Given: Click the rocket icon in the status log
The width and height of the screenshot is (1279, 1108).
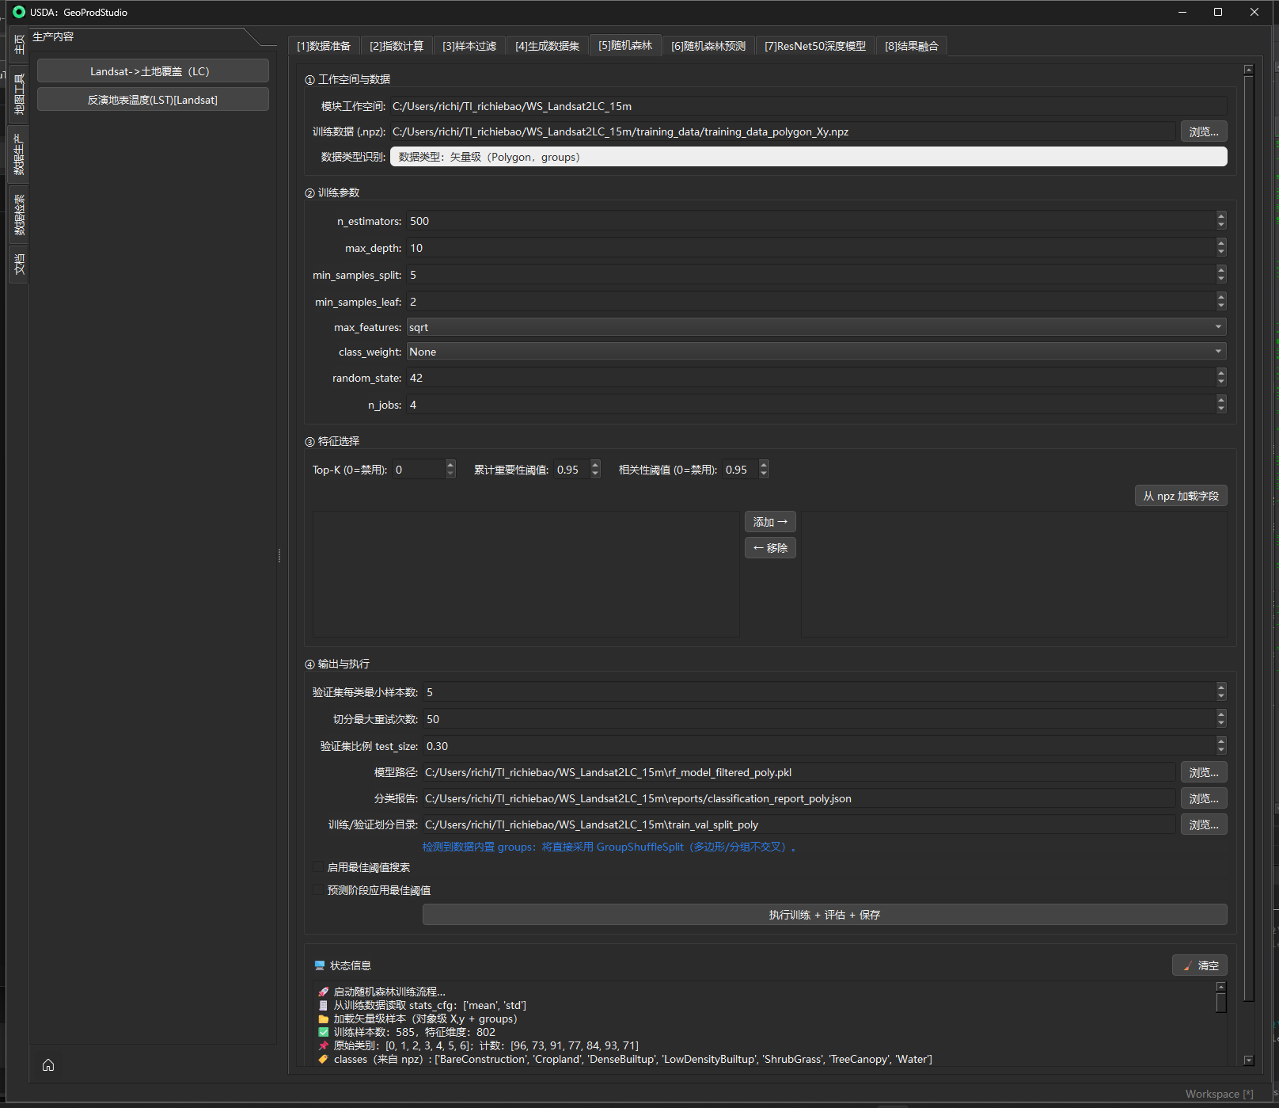Looking at the screenshot, I should click(x=323, y=992).
